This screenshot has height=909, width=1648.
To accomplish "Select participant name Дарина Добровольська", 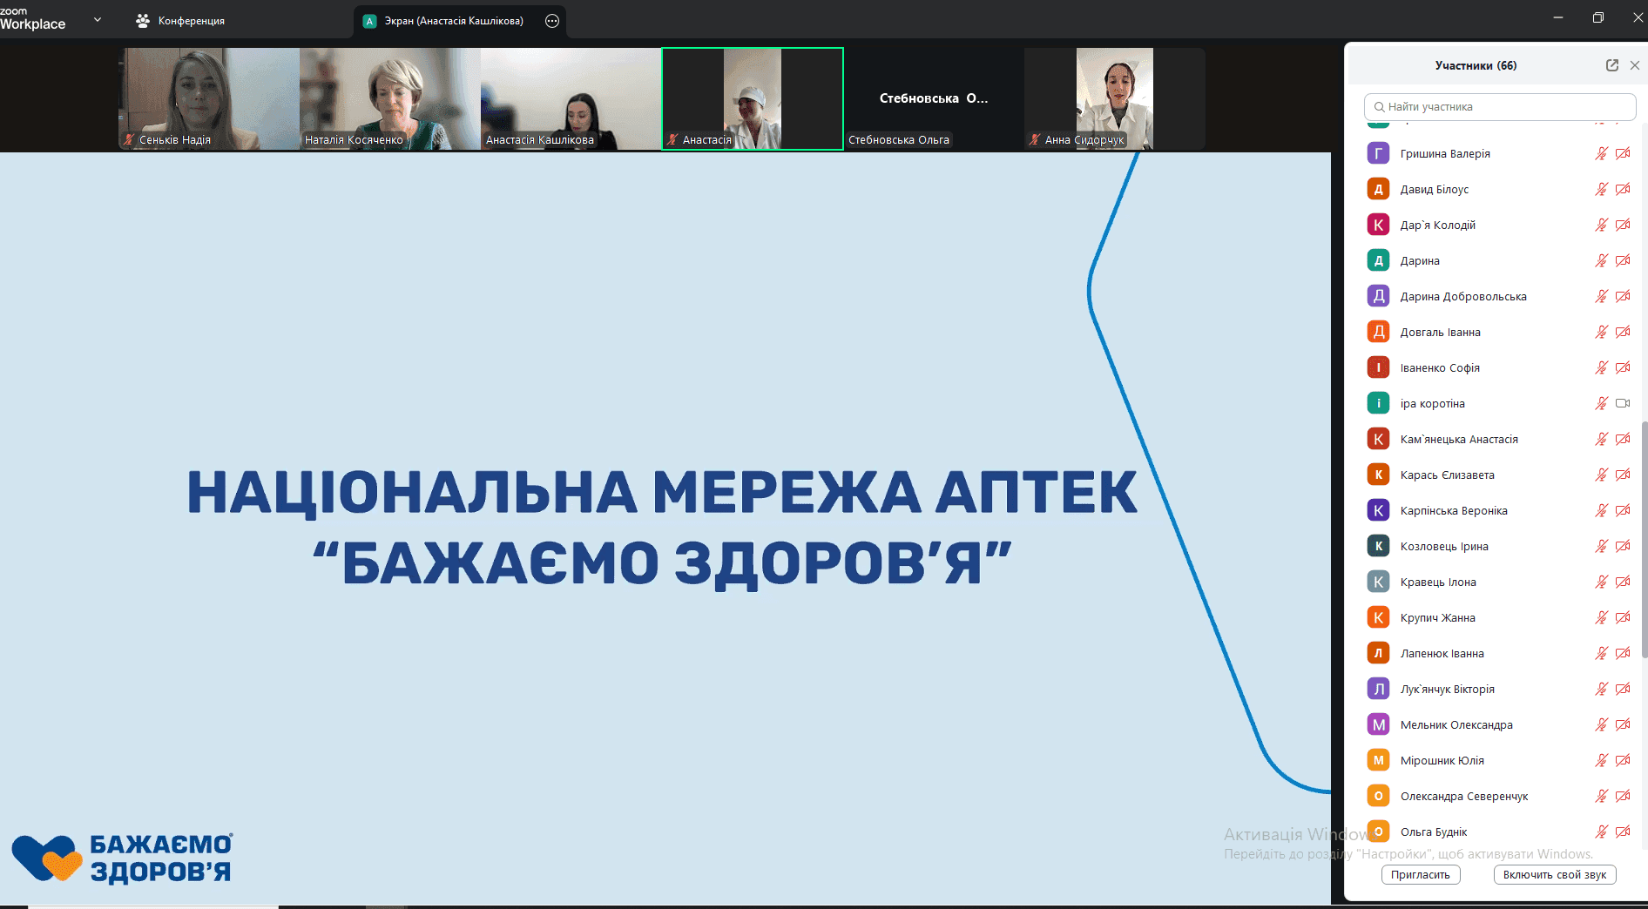I will coord(1463,296).
